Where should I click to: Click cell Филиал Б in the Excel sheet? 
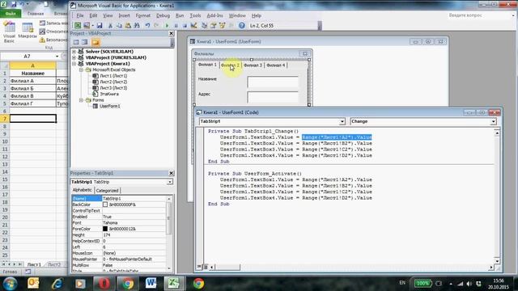(32, 88)
